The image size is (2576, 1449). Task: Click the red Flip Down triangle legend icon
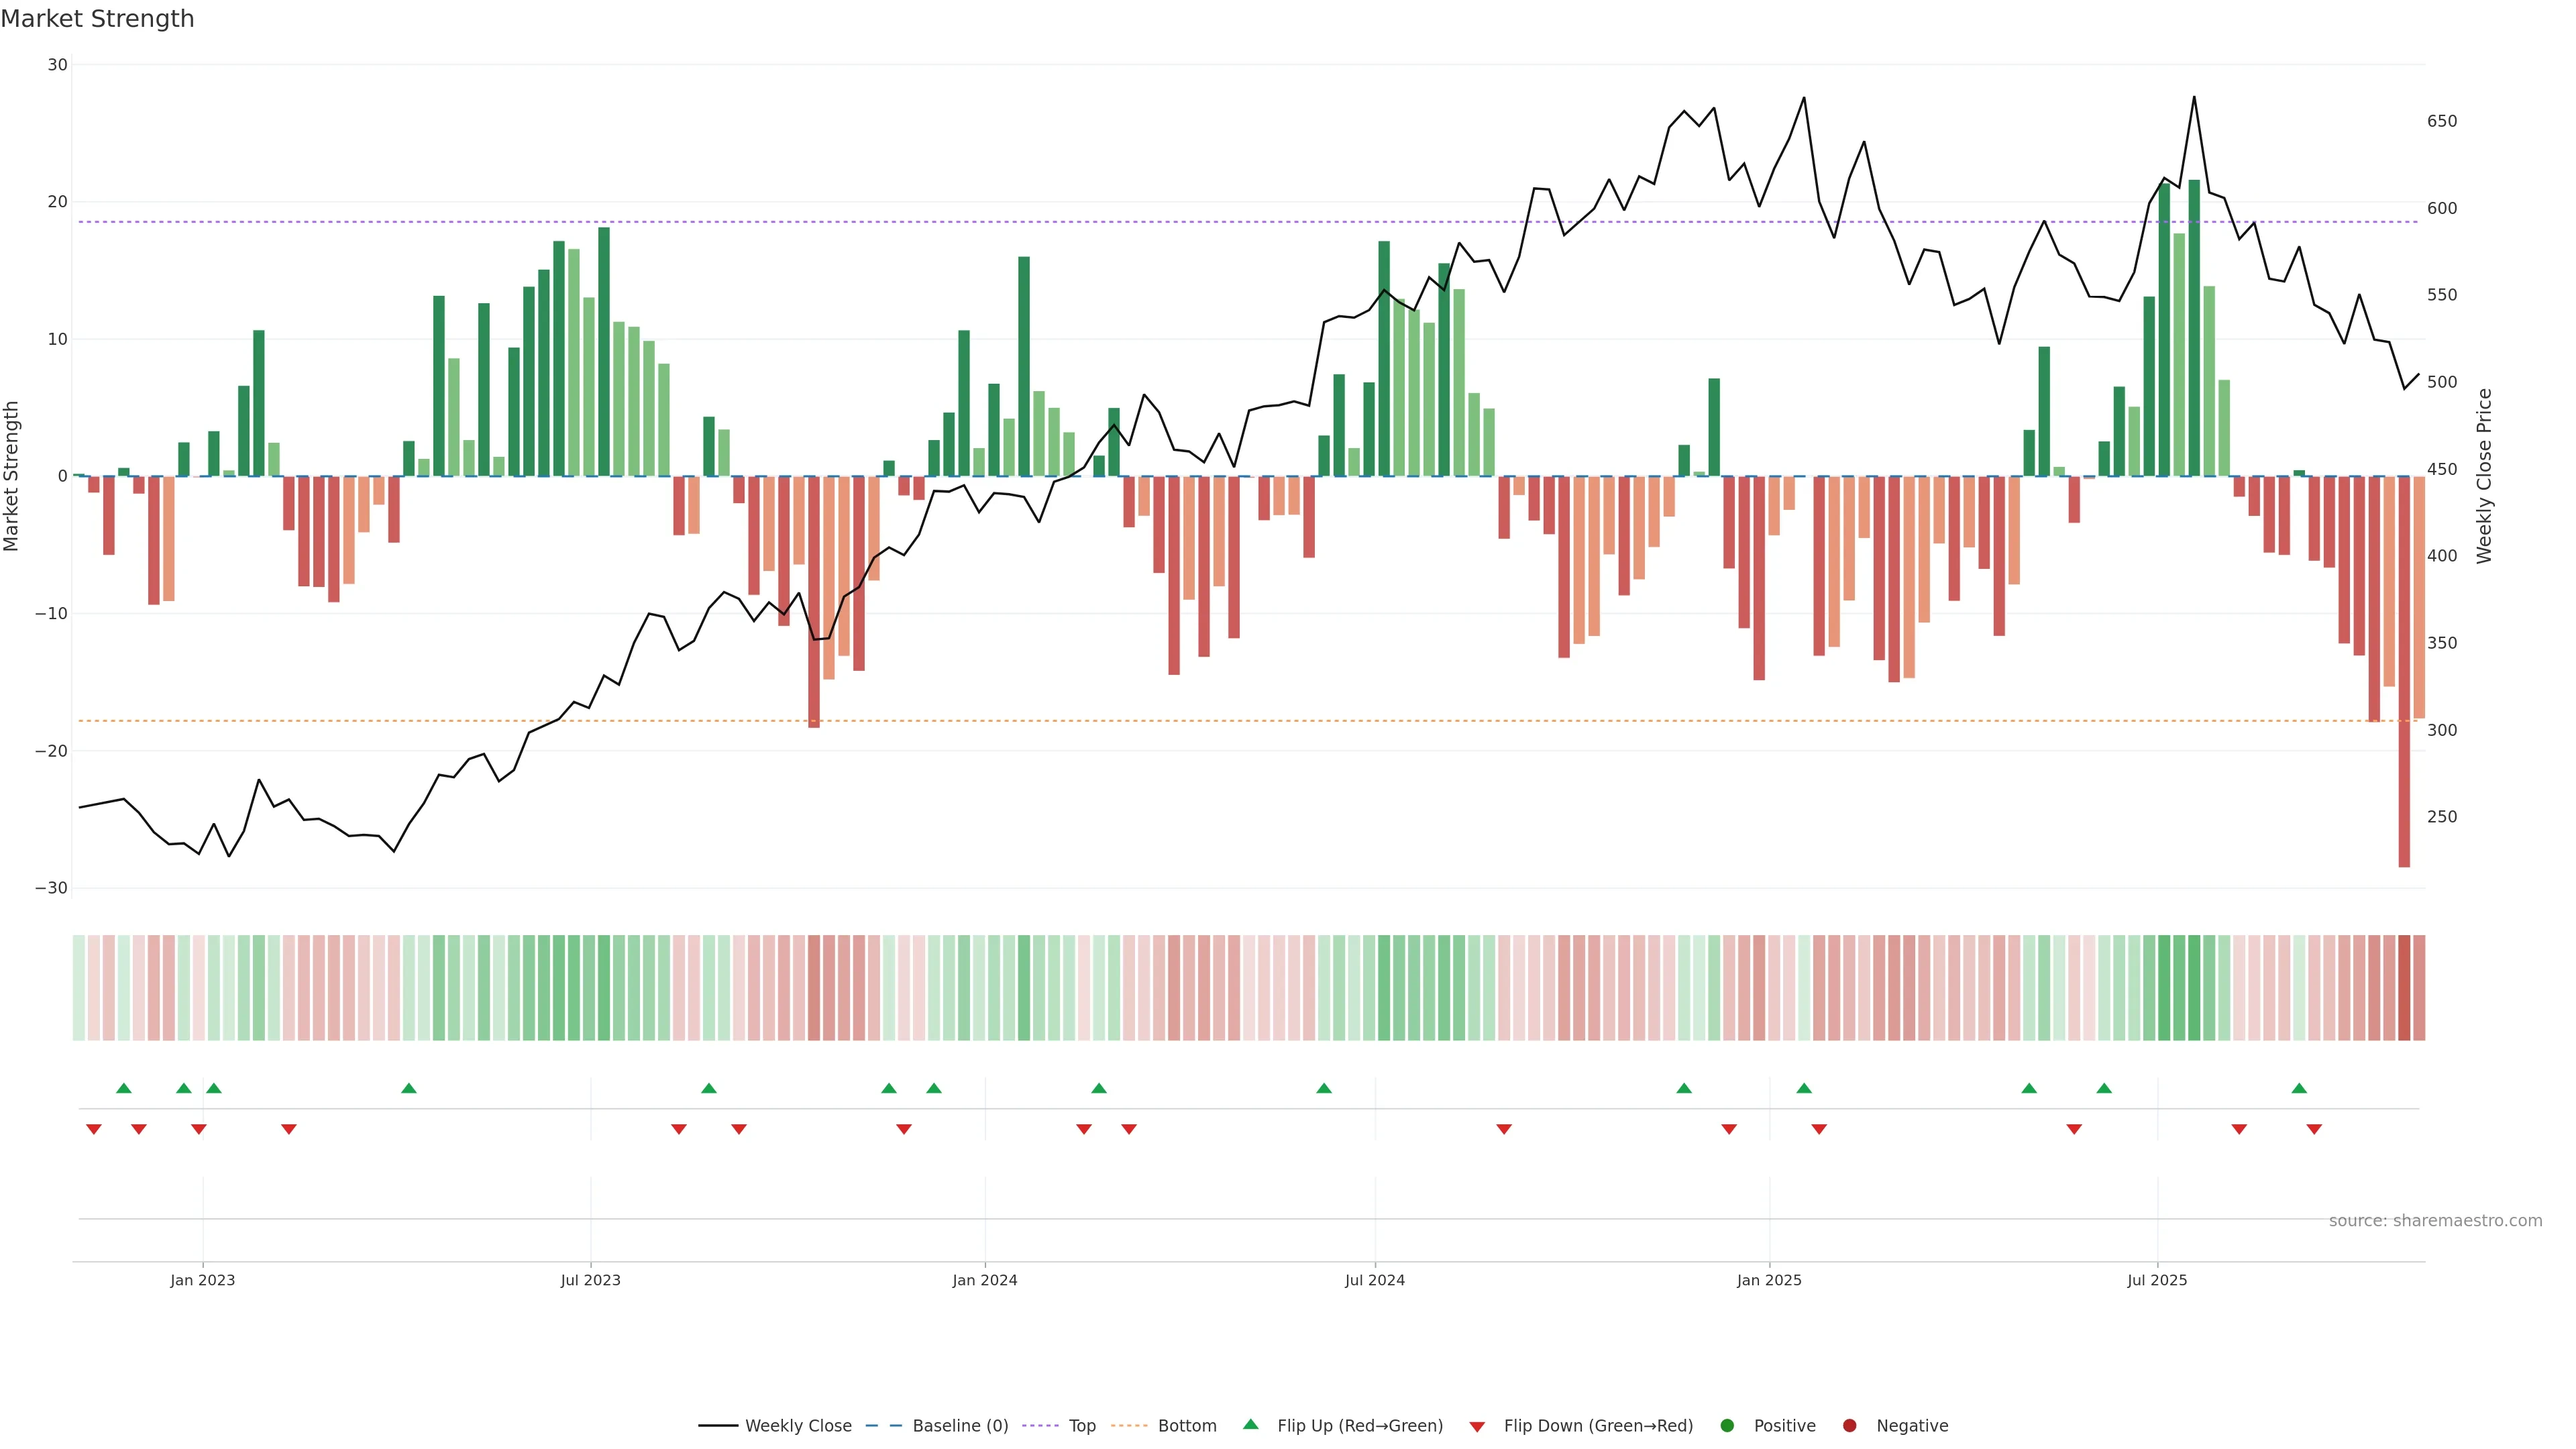click(x=1477, y=1427)
